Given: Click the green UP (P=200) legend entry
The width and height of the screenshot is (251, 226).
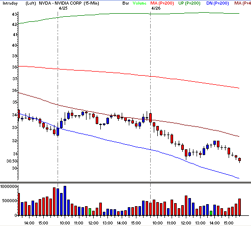Looking at the screenshot, I should [x=189, y=3].
